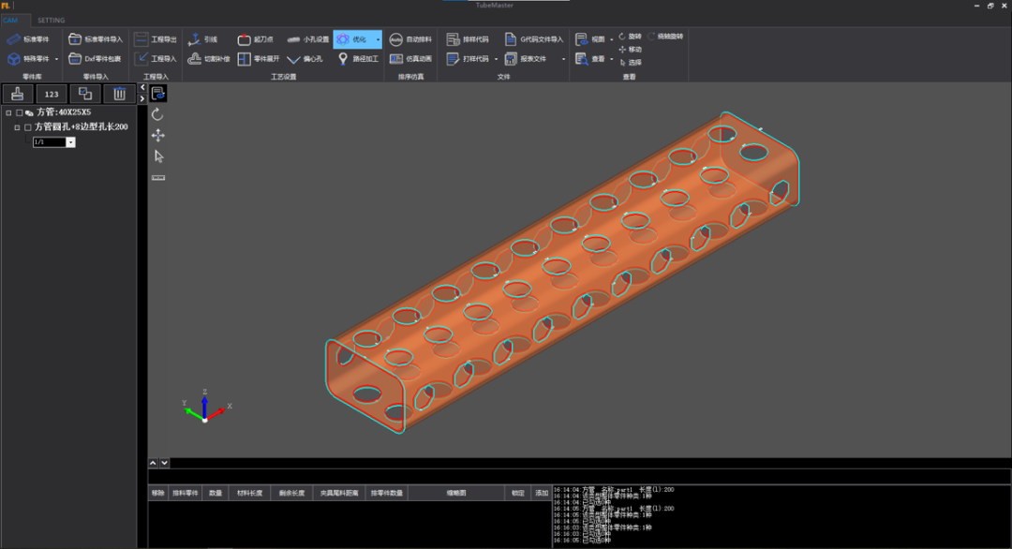Click the select-all checkboxes icon
The width and height of the screenshot is (1012, 549).
coord(85,95)
